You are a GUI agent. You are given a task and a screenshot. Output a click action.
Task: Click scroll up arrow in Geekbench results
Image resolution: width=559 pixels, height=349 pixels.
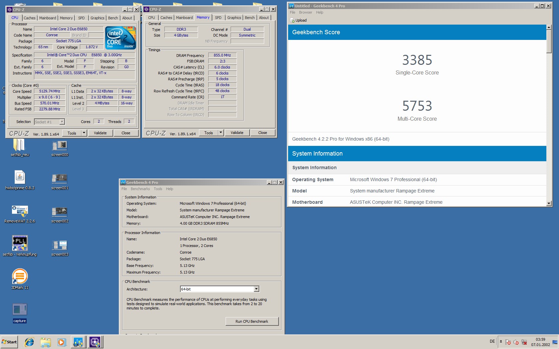[x=549, y=27]
